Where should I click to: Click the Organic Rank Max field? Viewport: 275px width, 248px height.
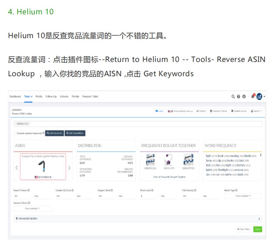pos(127,196)
